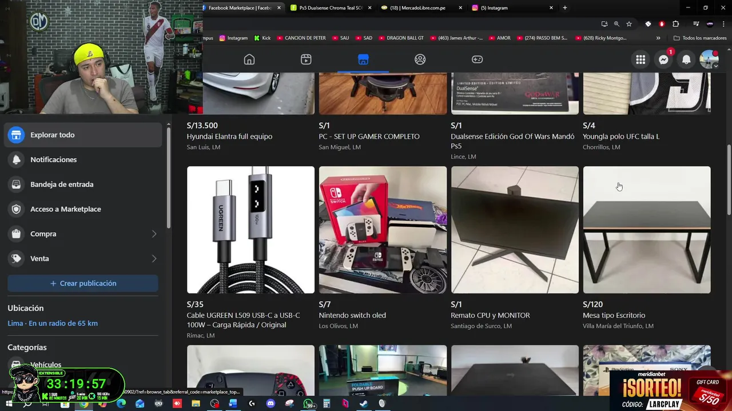Open the Mesa tipo Escritorio photo
This screenshot has width=732, height=411.
tap(647, 230)
